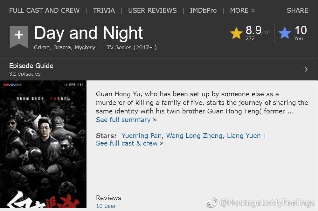Screen dimensions: 318x211
Task: Go to the TRIVIA section
Action: (x=104, y=10)
